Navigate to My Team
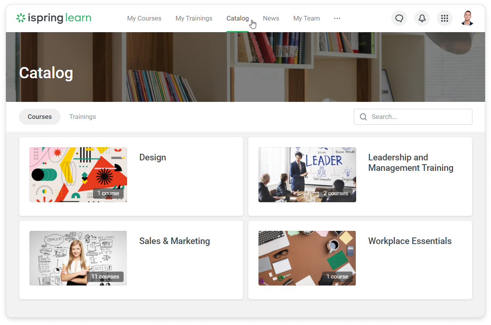 click(307, 18)
